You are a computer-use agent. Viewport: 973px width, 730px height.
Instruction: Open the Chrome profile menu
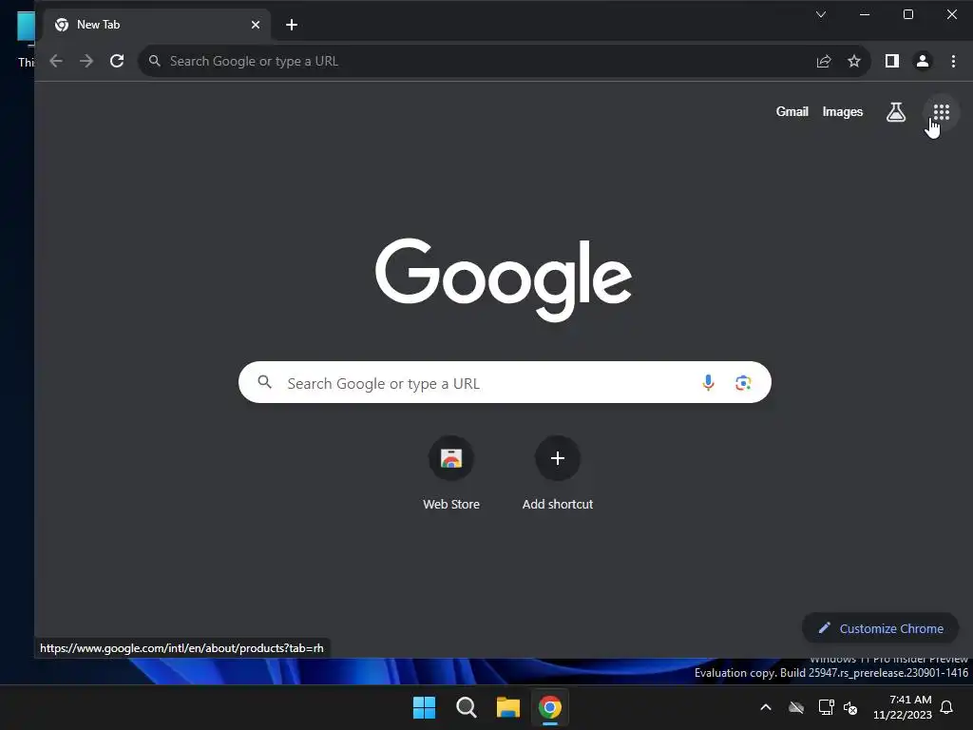pyautogui.click(x=923, y=61)
